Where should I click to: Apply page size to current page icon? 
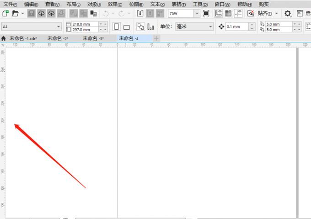coord(150,27)
